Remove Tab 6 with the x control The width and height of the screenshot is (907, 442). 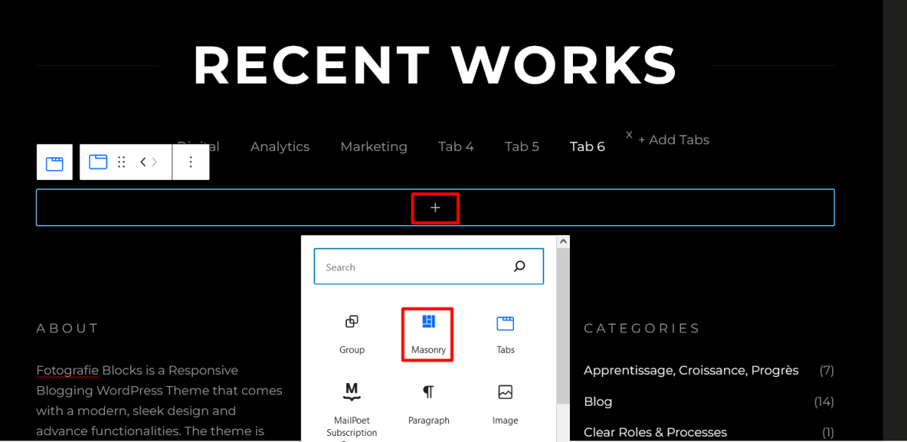(629, 134)
